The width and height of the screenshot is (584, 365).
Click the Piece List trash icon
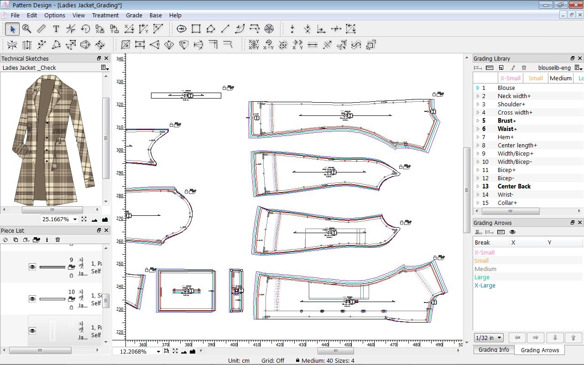click(x=58, y=240)
